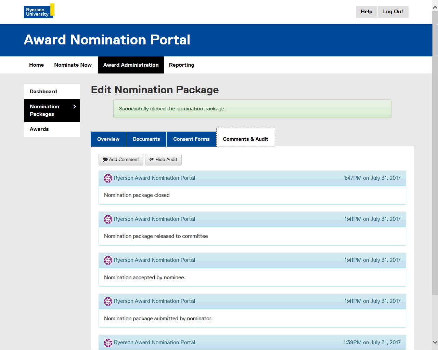The height and width of the screenshot is (350, 438).
Task: Click the speech bubble icon in Add Comment
Action: pos(105,160)
